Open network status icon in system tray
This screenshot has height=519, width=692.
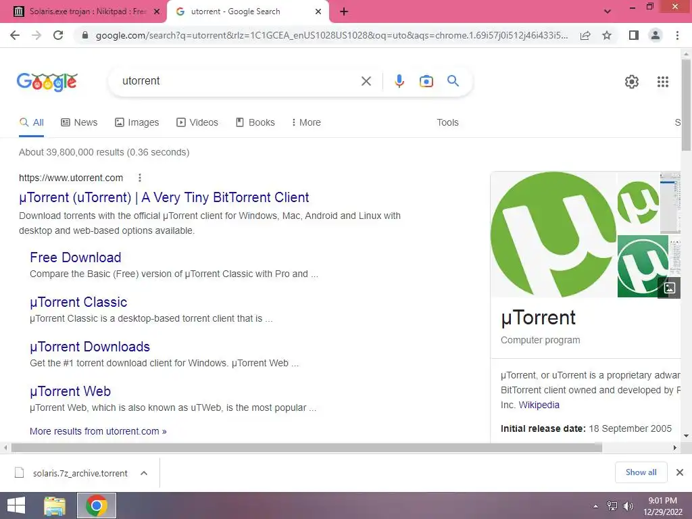point(612,506)
